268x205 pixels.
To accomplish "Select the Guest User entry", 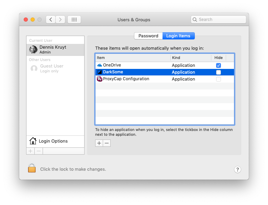I will pyautogui.click(x=55, y=68).
